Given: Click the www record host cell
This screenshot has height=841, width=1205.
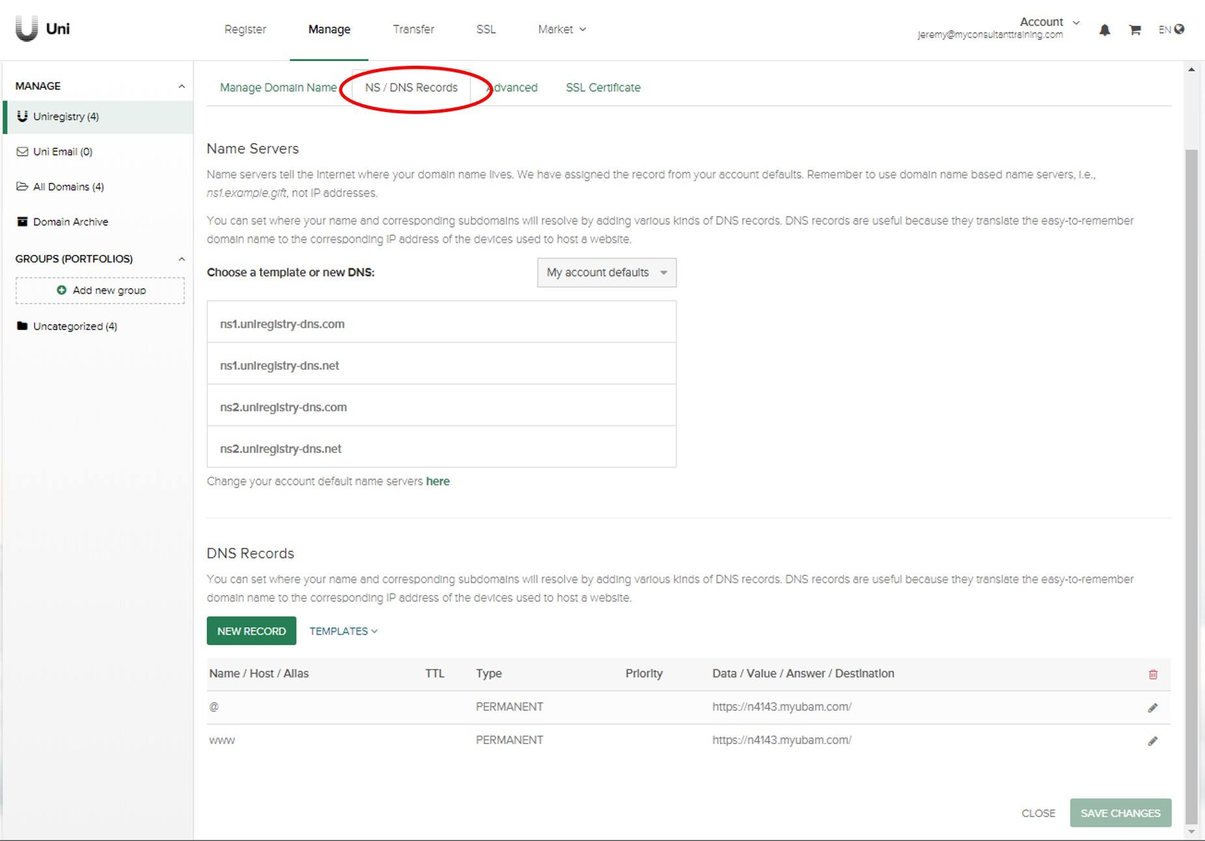Looking at the screenshot, I should point(222,741).
